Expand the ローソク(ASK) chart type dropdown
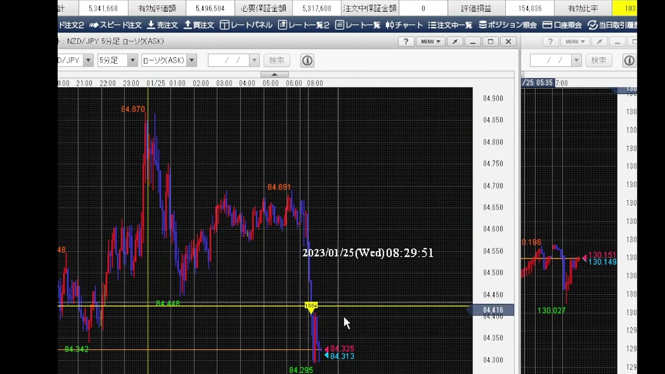This screenshot has width=665, height=374. [191, 60]
